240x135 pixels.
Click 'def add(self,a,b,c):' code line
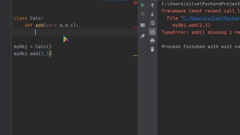52,25
